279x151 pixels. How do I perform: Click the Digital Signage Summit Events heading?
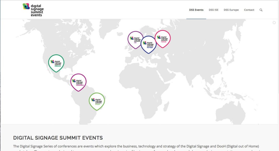[58, 138]
